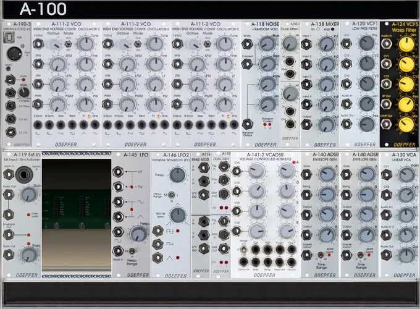This screenshot has height=309, width=420.
Task: Click the sine wave output jack on A-145
Action: point(118,202)
